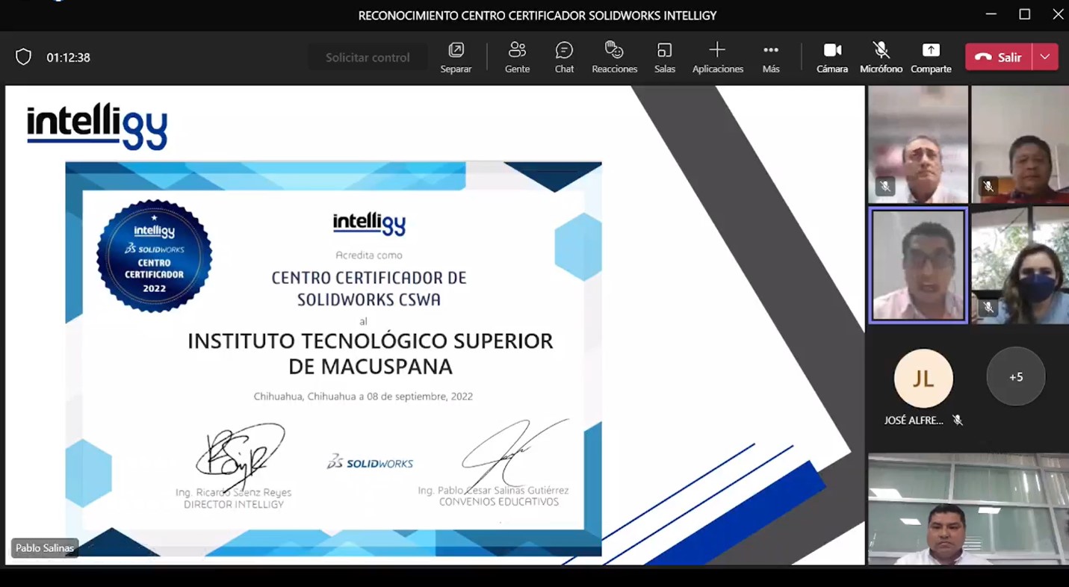This screenshot has width=1069, height=587.
Task: Unmute the Micrófono
Action: coord(881,58)
